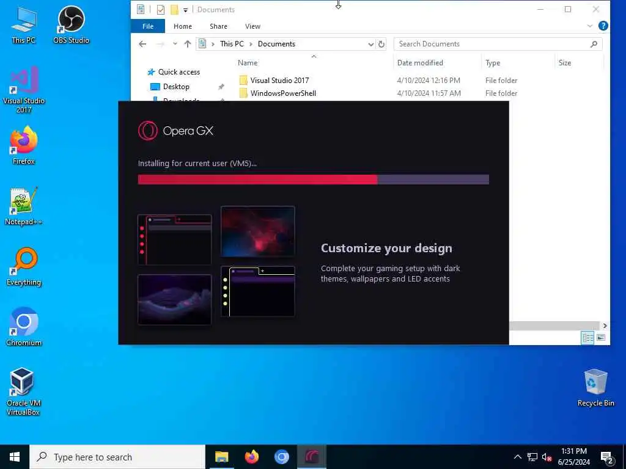This screenshot has width=626, height=469.
Task: Open Notepad++ desktop shortcut
Action: click(x=24, y=206)
